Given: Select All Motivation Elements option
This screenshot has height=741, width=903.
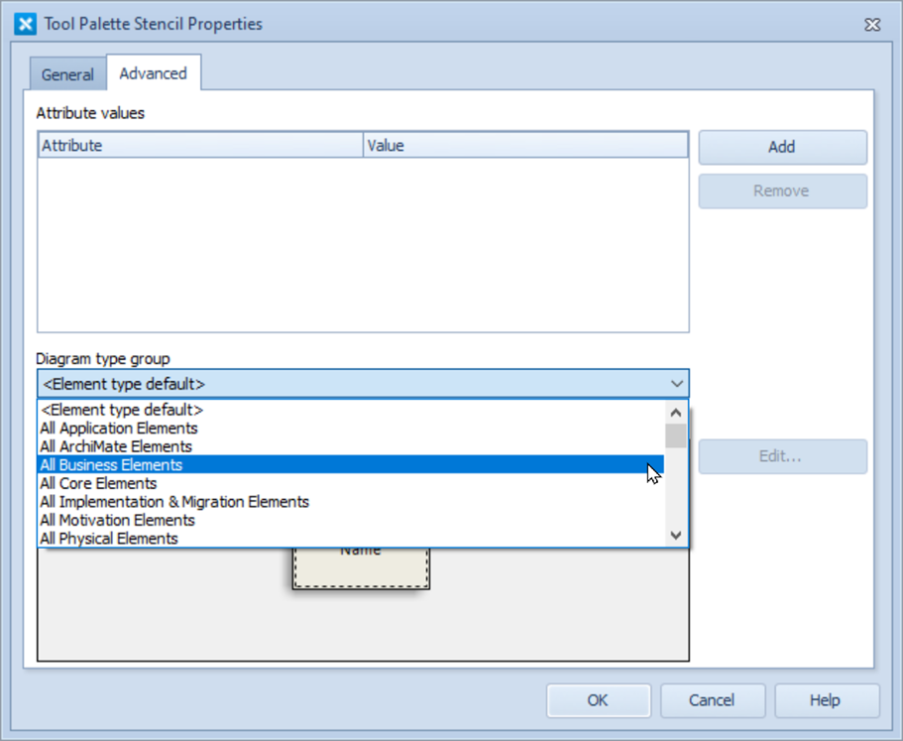Looking at the screenshot, I should [x=350, y=521].
